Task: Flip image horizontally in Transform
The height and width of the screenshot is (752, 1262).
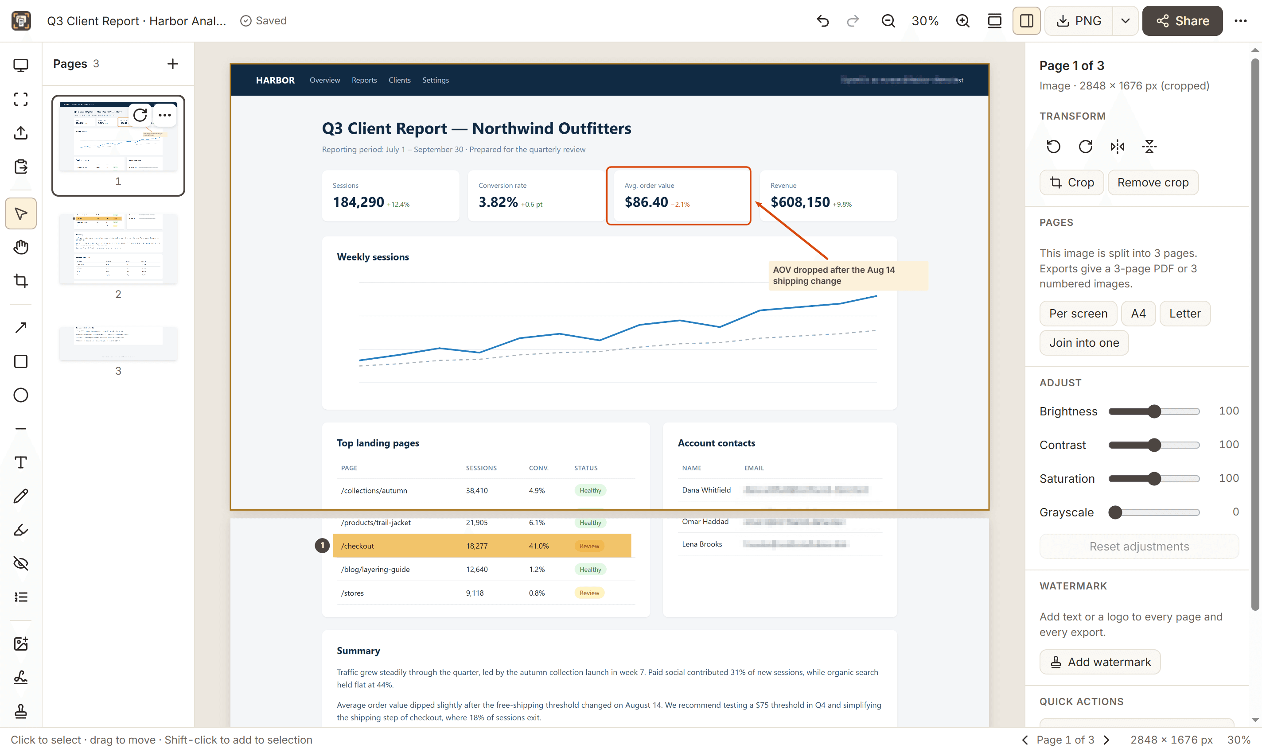Action: click(x=1117, y=147)
